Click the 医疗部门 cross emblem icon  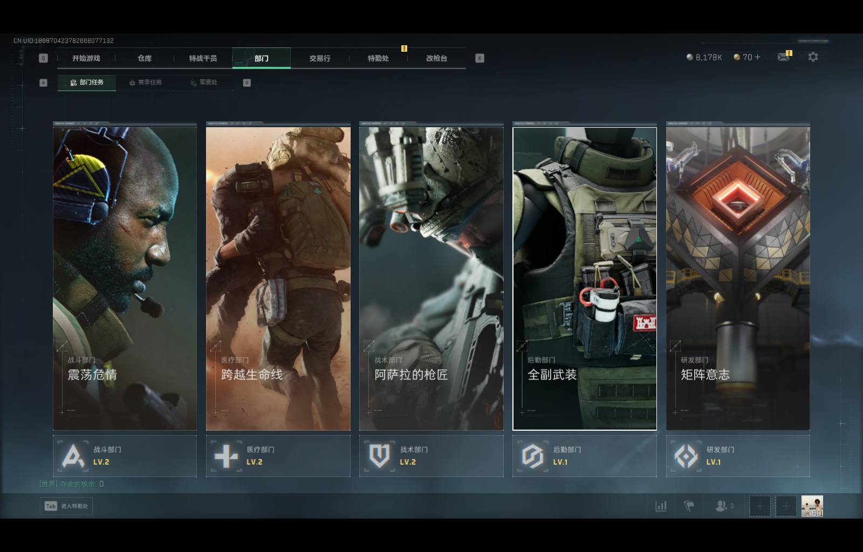226,456
